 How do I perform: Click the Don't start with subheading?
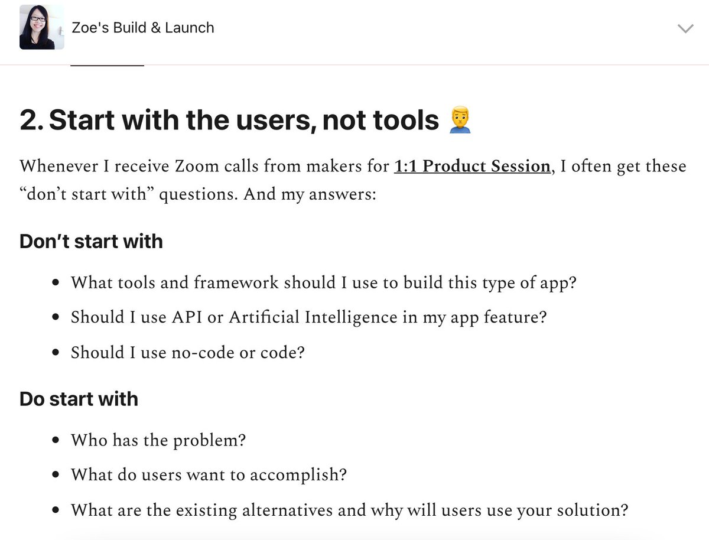pyautogui.click(x=91, y=241)
